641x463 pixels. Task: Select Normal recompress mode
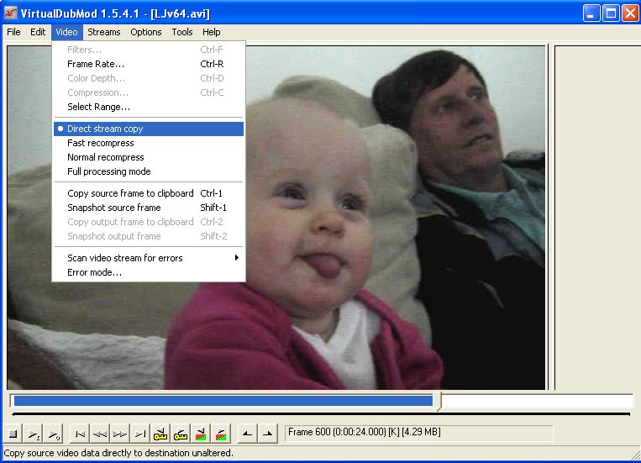(x=149, y=157)
